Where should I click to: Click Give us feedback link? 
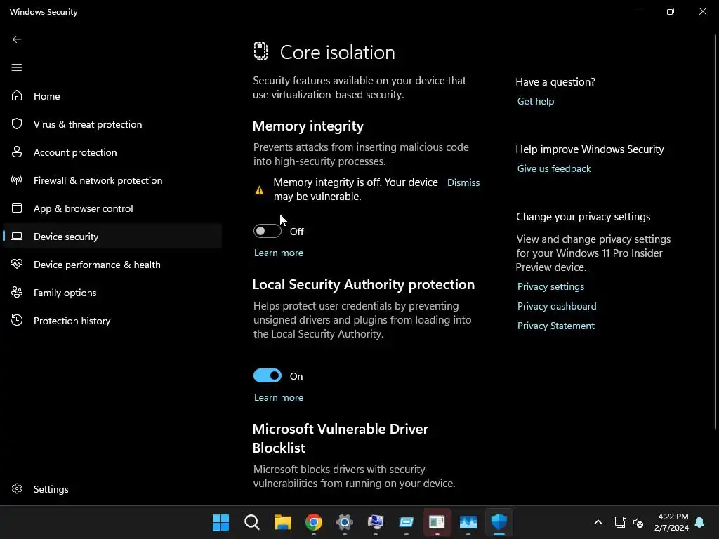tap(554, 168)
